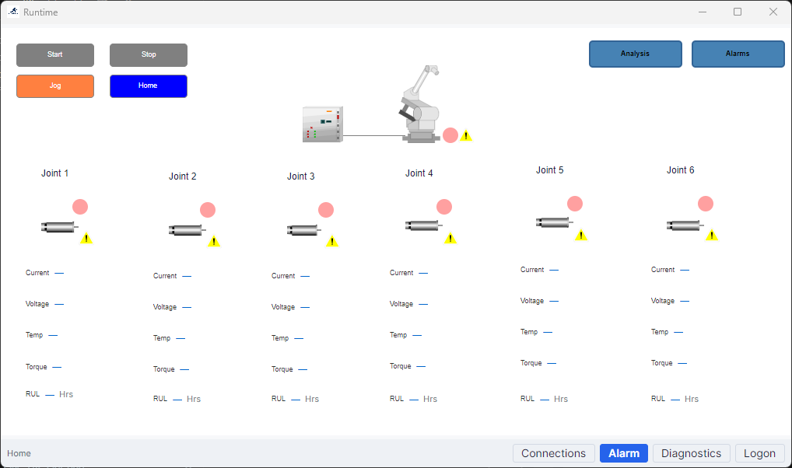Click Joint 5 Voltage value
792x468 pixels.
(x=554, y=302)
